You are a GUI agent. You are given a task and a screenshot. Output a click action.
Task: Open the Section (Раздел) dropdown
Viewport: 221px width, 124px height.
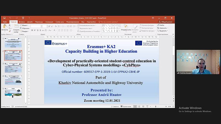[24, 31]
